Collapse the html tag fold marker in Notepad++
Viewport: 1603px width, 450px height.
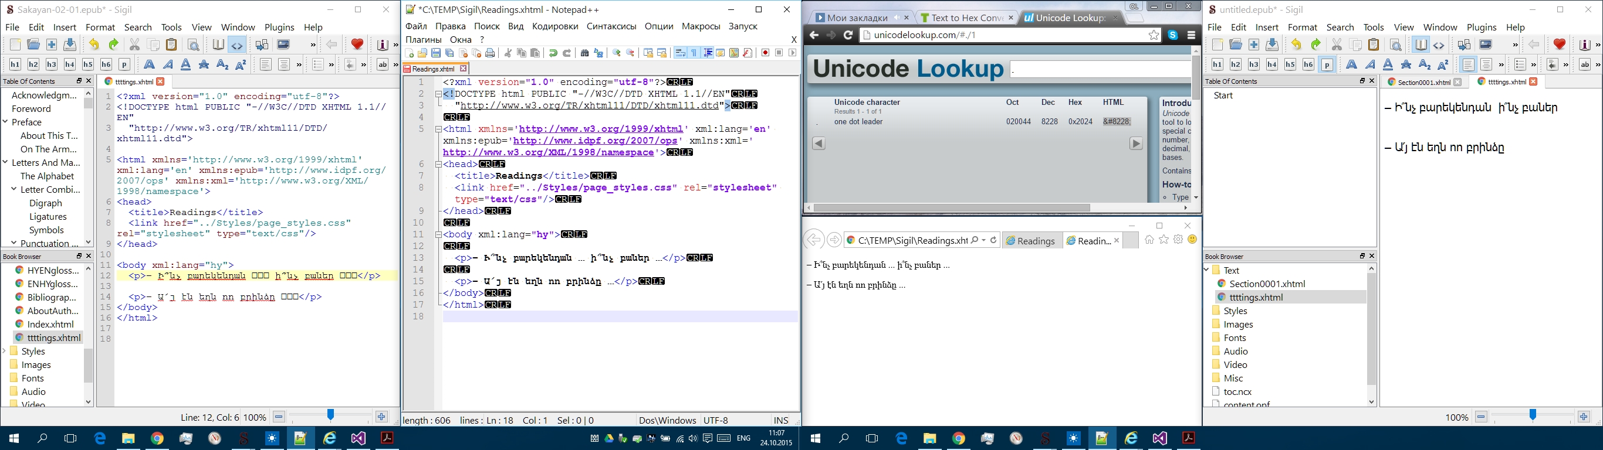pyautogui.click(x=438, y=129)
